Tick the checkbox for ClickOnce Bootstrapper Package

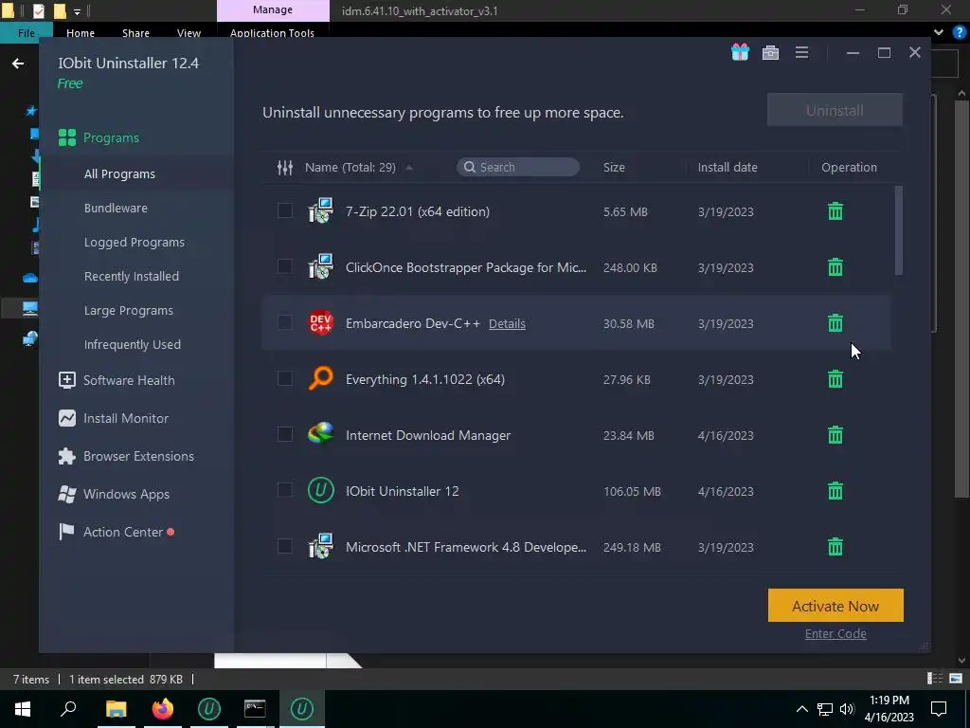pos(284,266)
